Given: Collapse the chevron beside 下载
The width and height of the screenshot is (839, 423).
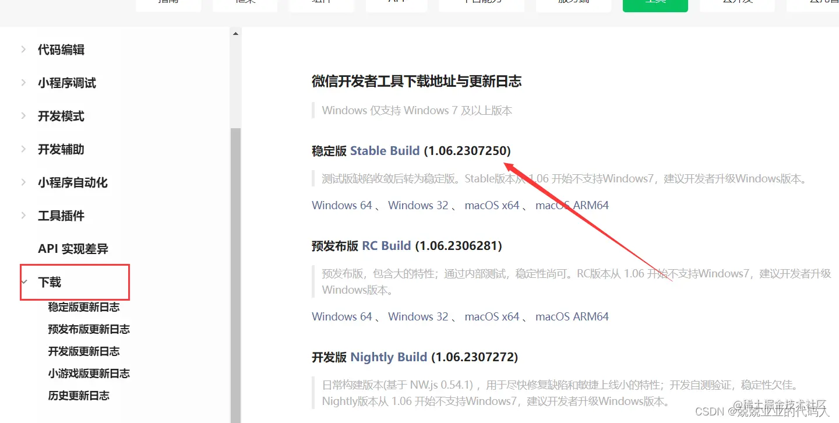Looking at the screenshot, I should click(x=24, y=283).
